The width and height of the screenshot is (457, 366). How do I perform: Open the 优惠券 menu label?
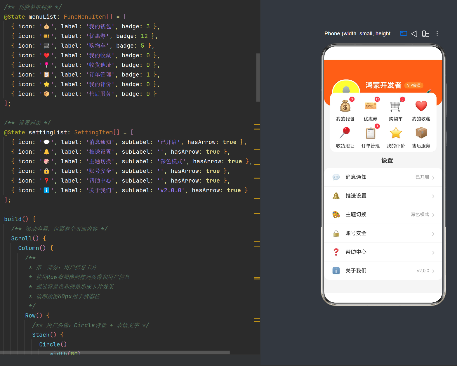(371, 119)
